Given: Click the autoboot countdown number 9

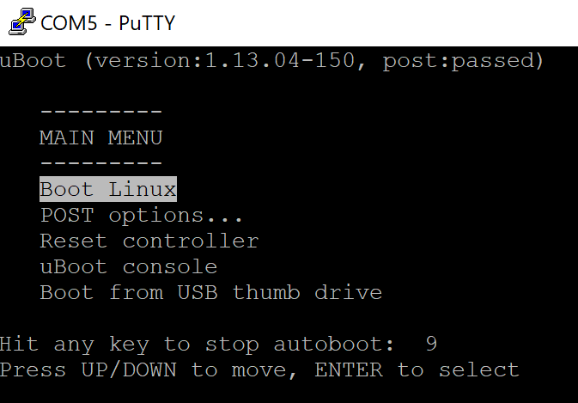Looking at the screenshot, I should (431, 344).
